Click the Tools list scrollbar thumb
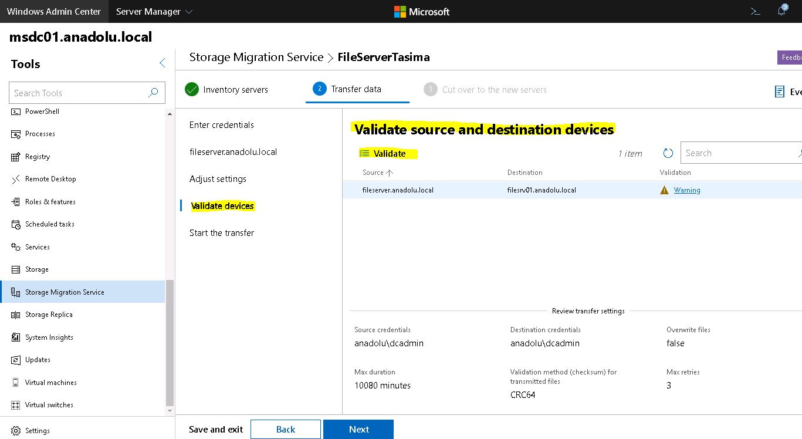The width and height of the screenshot is (802, 439). click(x=170, y=343)
